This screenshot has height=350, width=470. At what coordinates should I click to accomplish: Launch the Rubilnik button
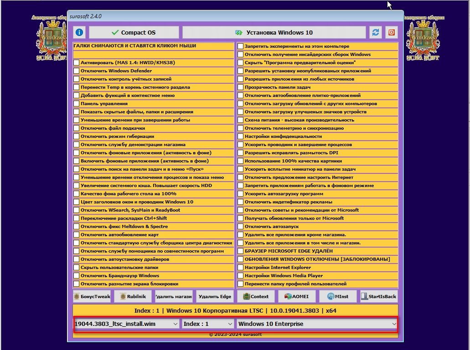point(133,296)
